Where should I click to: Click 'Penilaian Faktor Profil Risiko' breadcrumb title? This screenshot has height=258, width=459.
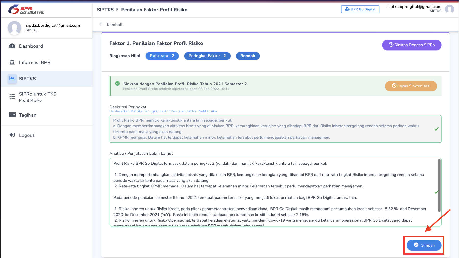pyautogui.click(x=154, y=10)
